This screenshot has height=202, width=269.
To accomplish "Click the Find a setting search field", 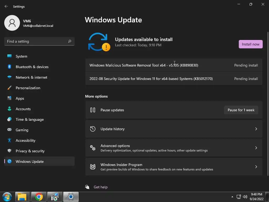I will [x=39, y=41].
